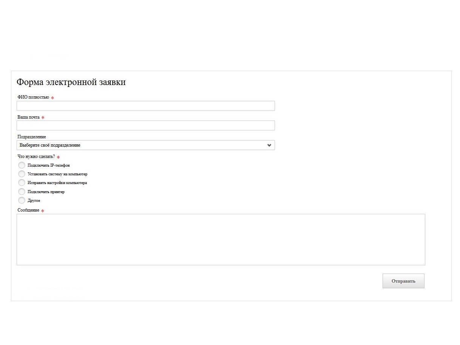
Task: Select the 'Подключить принтер' radio button
Action: (22, 192)
